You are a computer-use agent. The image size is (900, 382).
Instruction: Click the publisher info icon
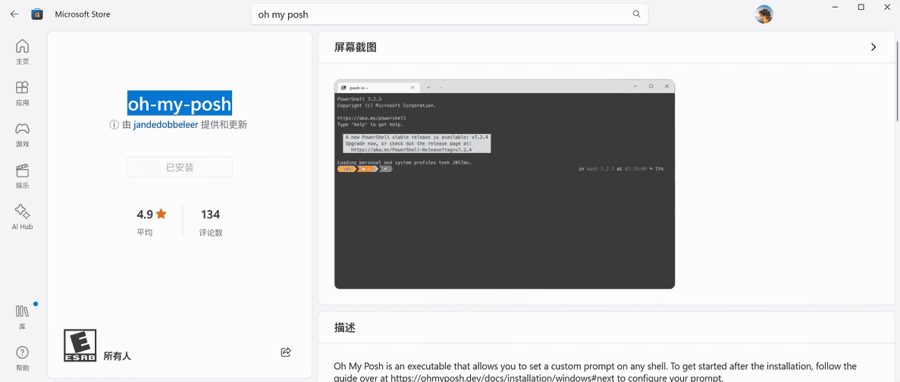point(114,125)
